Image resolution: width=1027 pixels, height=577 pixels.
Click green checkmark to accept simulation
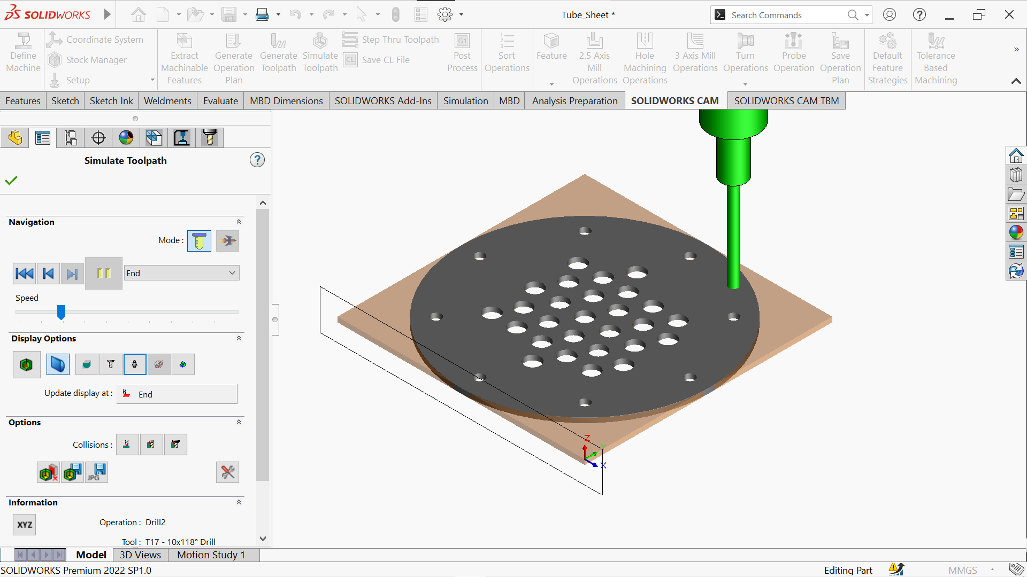pyautogui.click(x=11, y=181)
